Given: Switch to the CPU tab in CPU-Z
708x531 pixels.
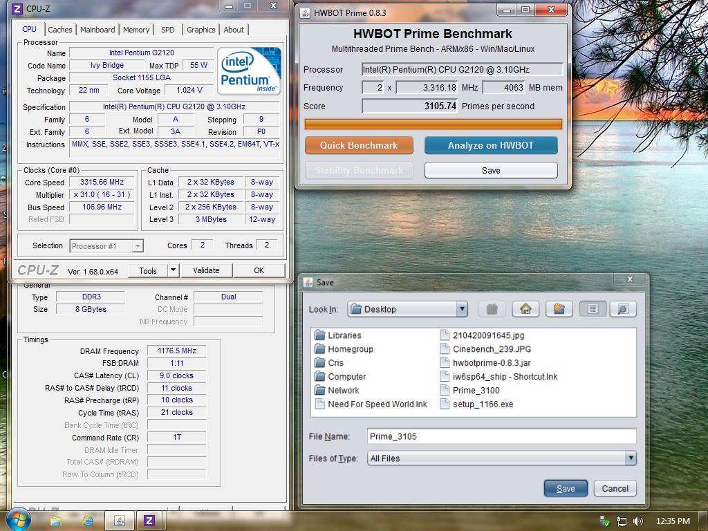Looking at the screenshot, I should click(29, 29).
